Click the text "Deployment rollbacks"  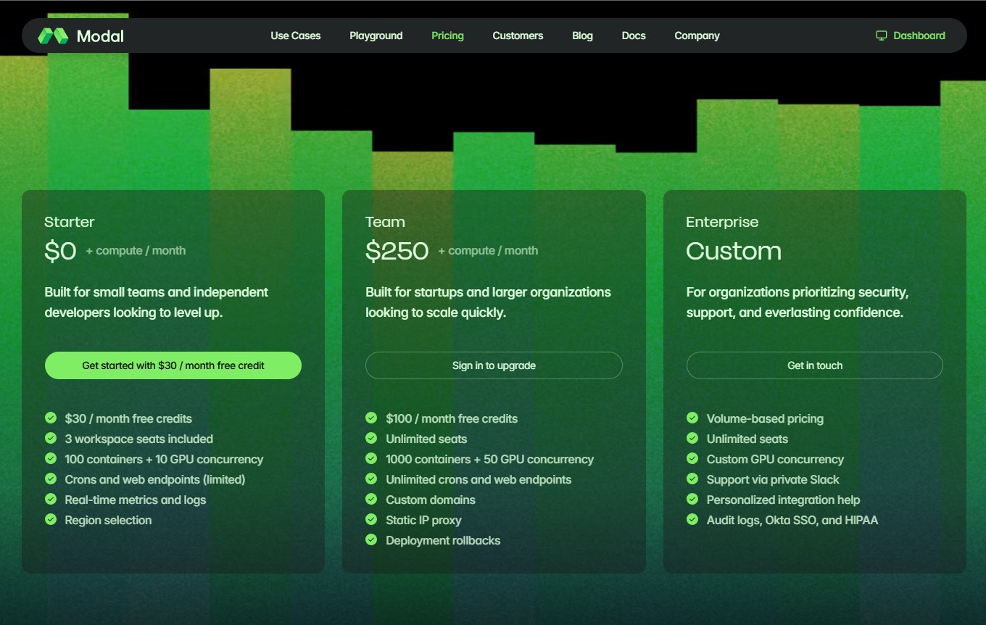tap(443, 540)
